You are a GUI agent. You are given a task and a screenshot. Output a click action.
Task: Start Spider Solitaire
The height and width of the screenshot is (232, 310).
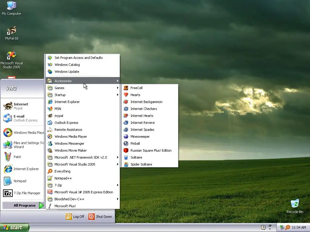[150, 164]
